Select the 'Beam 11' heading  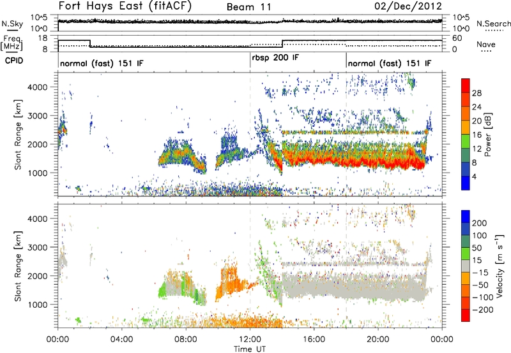248,7
